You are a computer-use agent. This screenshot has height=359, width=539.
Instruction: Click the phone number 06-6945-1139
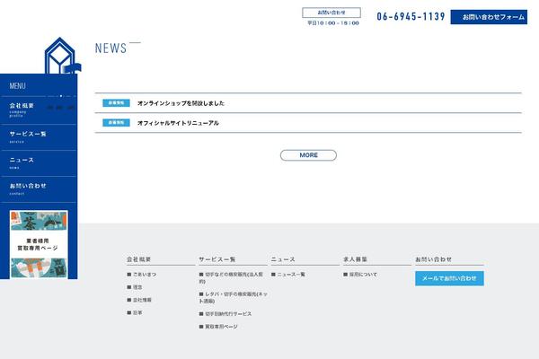tap(411, 16)
